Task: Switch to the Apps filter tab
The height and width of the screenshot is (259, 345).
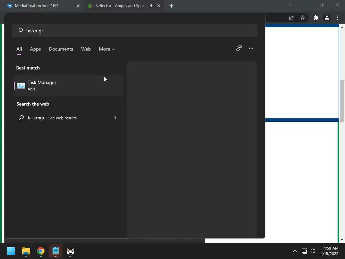Action: click(x=35, y=49)
